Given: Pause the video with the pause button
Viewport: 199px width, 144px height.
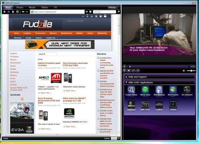Looking at the screenshot, I should (x=124, y=71).
